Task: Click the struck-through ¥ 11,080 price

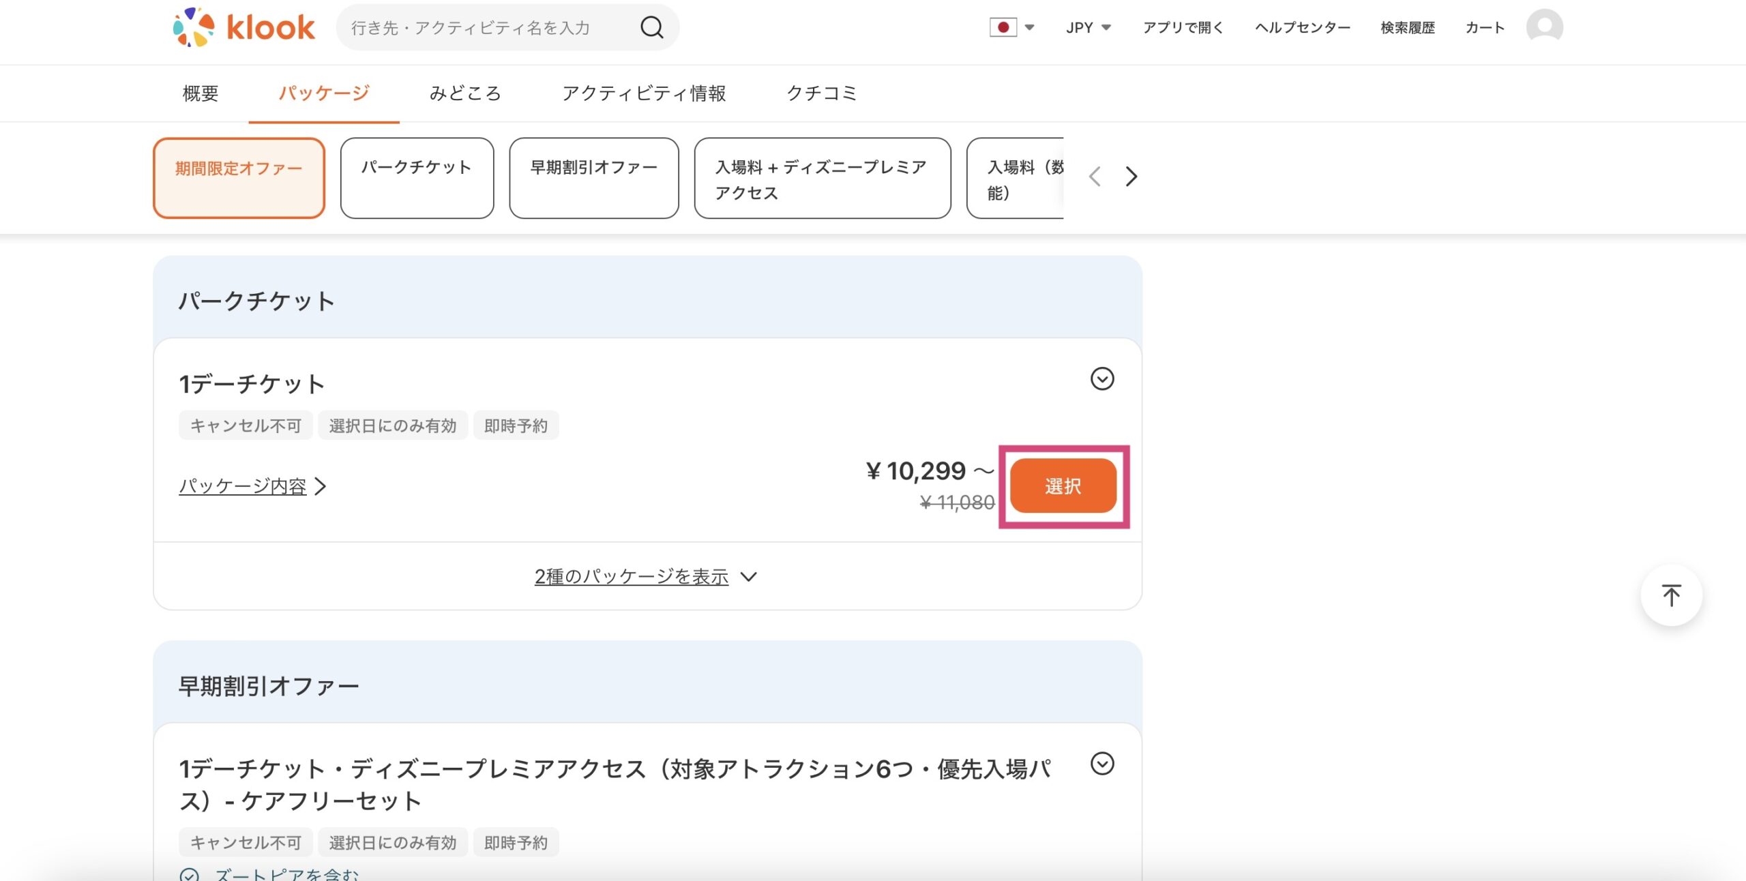Action: (x=957, y=503)
